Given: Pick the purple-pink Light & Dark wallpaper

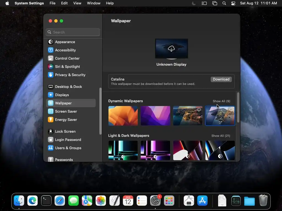Looking at the screenshot, I should 155,150.
